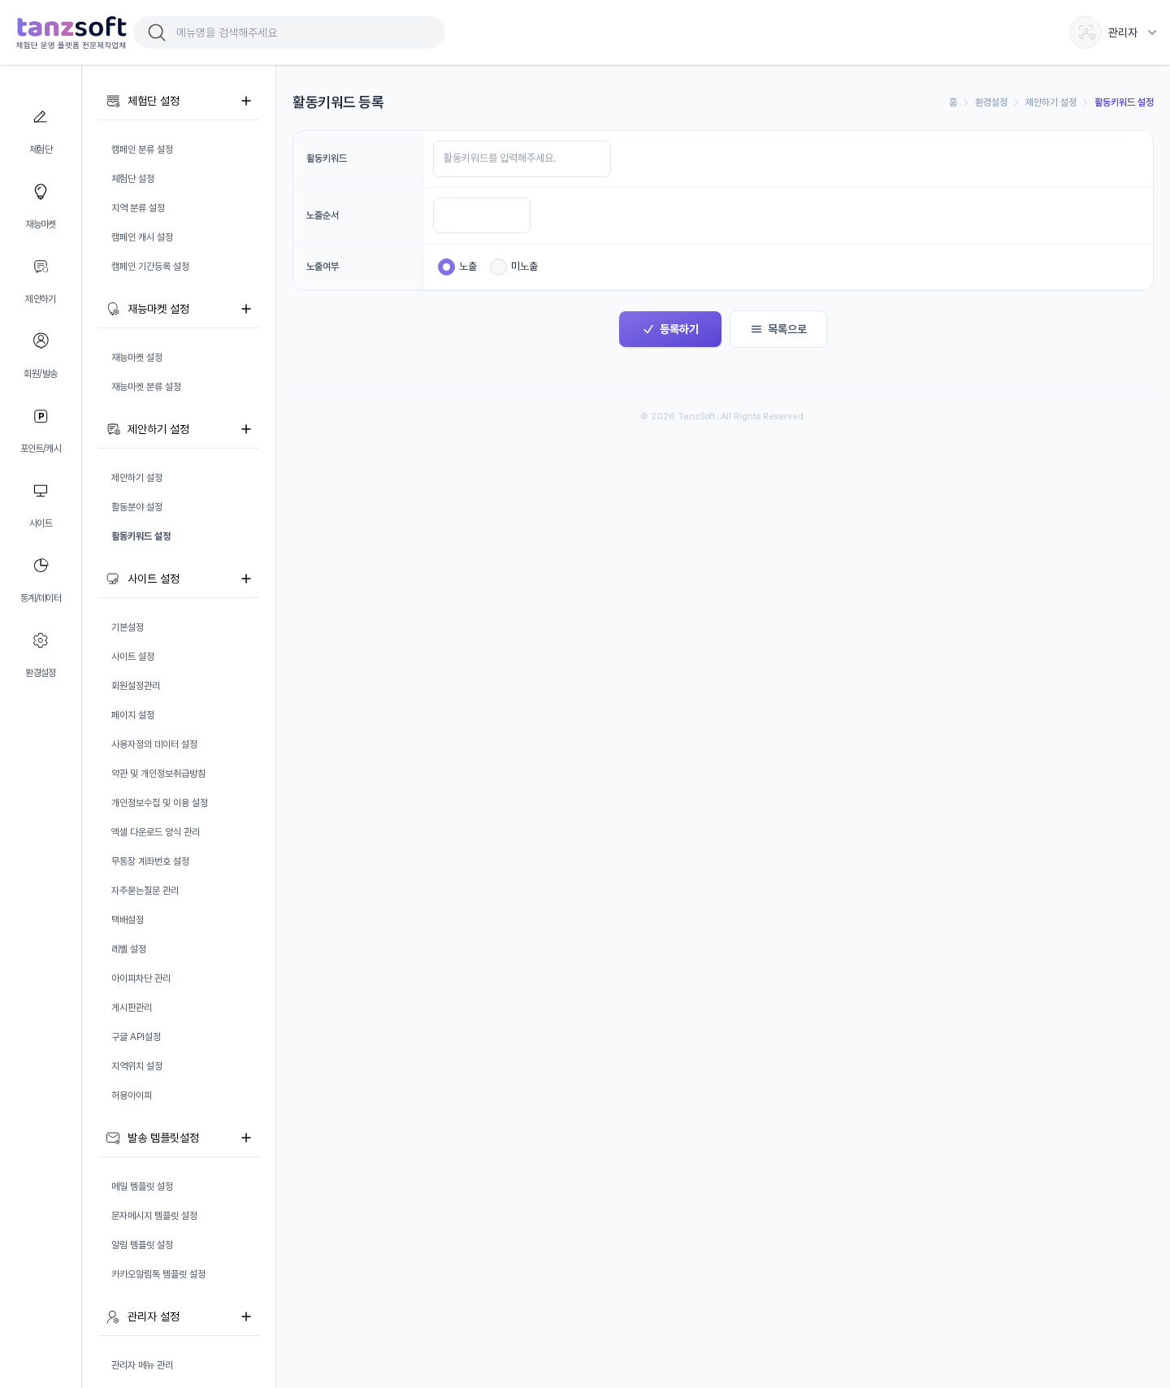The width and height of the screenshot is (1170, 1388).
Task: Follow the 제안하기 설정 breadcrumb link
Action: tap(1051, 102)
